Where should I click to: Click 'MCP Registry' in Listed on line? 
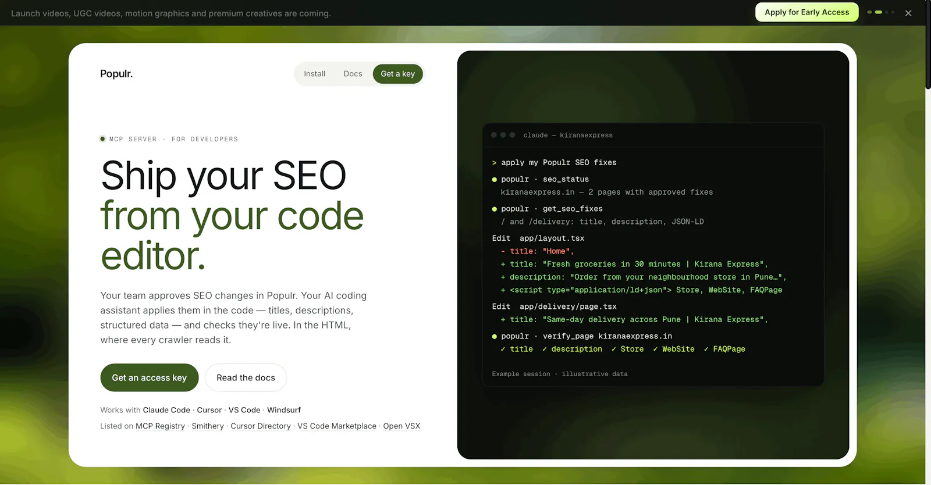tap(160, 426)
